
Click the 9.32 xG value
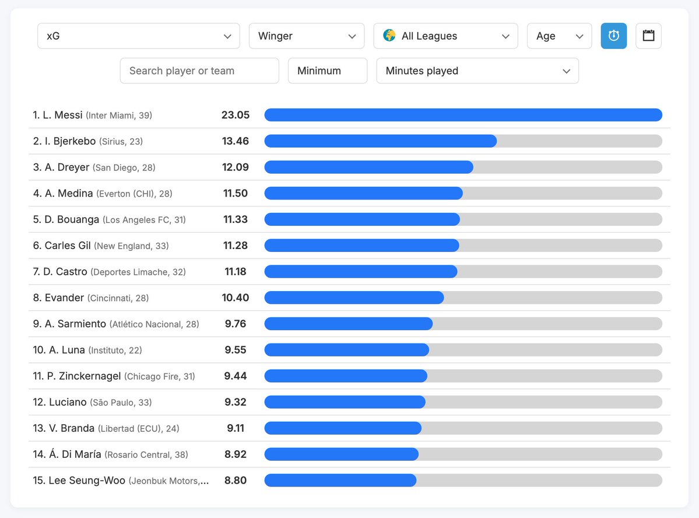236,402
